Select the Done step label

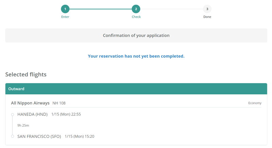207,17
